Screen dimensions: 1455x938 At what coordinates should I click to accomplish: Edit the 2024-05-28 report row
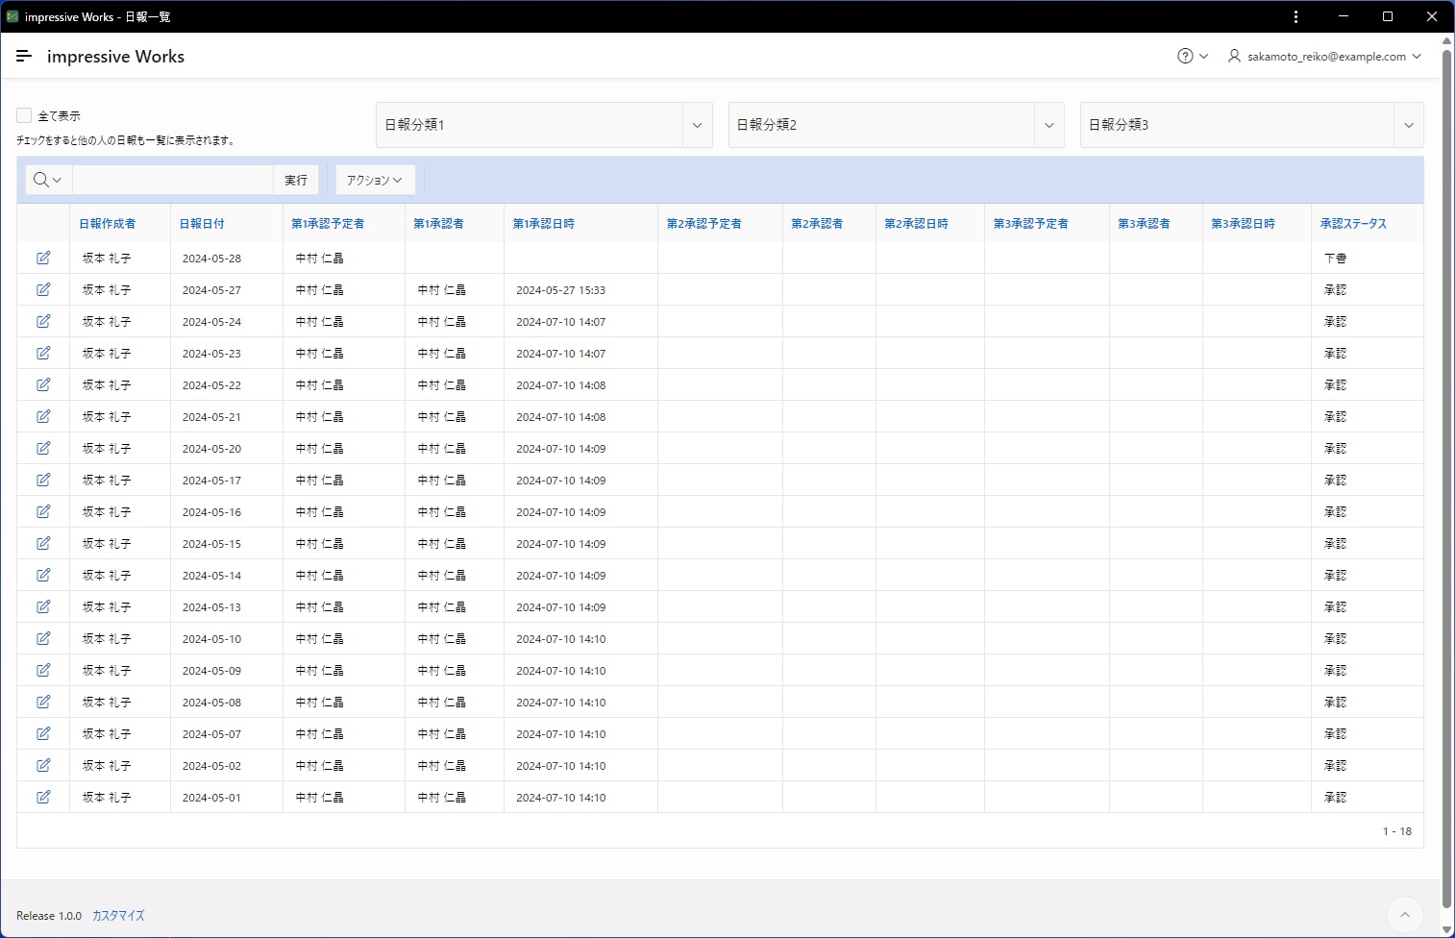pyautogui.click(x=43, y=258)
